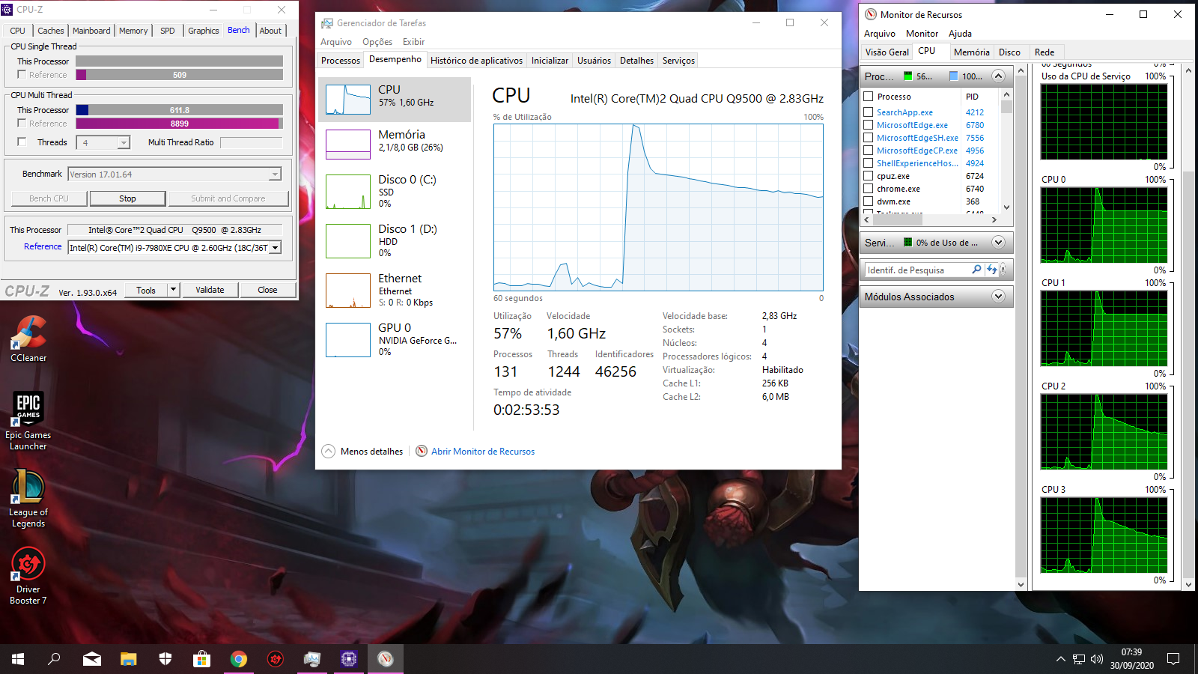The height and width of the screenshot is (674, 1198).
Task: Click the Tools button in CPU-Z
Action: (146, 290)
